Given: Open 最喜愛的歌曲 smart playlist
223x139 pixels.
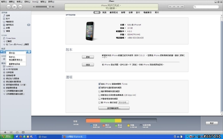Looking at the screenshot, I should [11, 88].
